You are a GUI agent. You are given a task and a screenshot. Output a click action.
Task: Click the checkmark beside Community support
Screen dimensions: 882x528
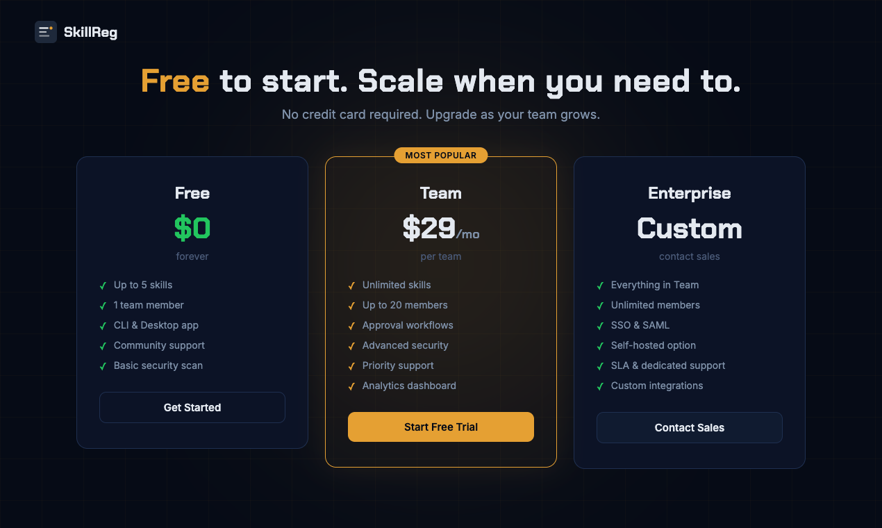[x=102, y=346]
